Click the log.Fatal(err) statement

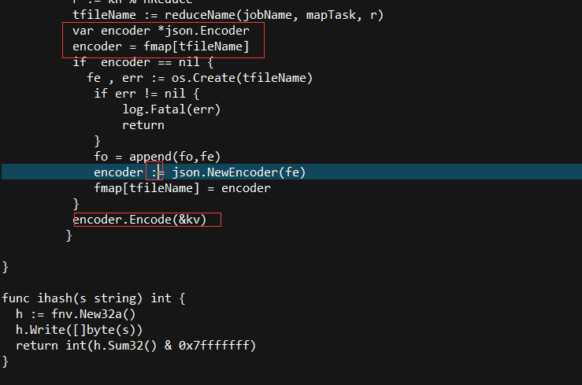coord(172,109)
